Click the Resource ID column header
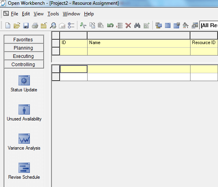The image size is (218, 187). 204,43
